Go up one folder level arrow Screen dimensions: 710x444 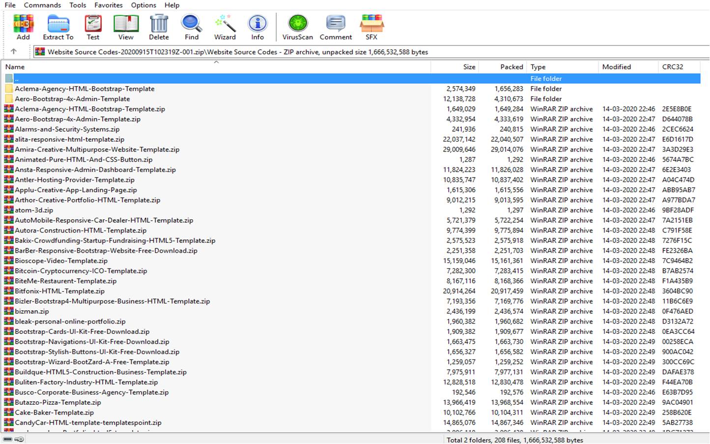(14, 52)
